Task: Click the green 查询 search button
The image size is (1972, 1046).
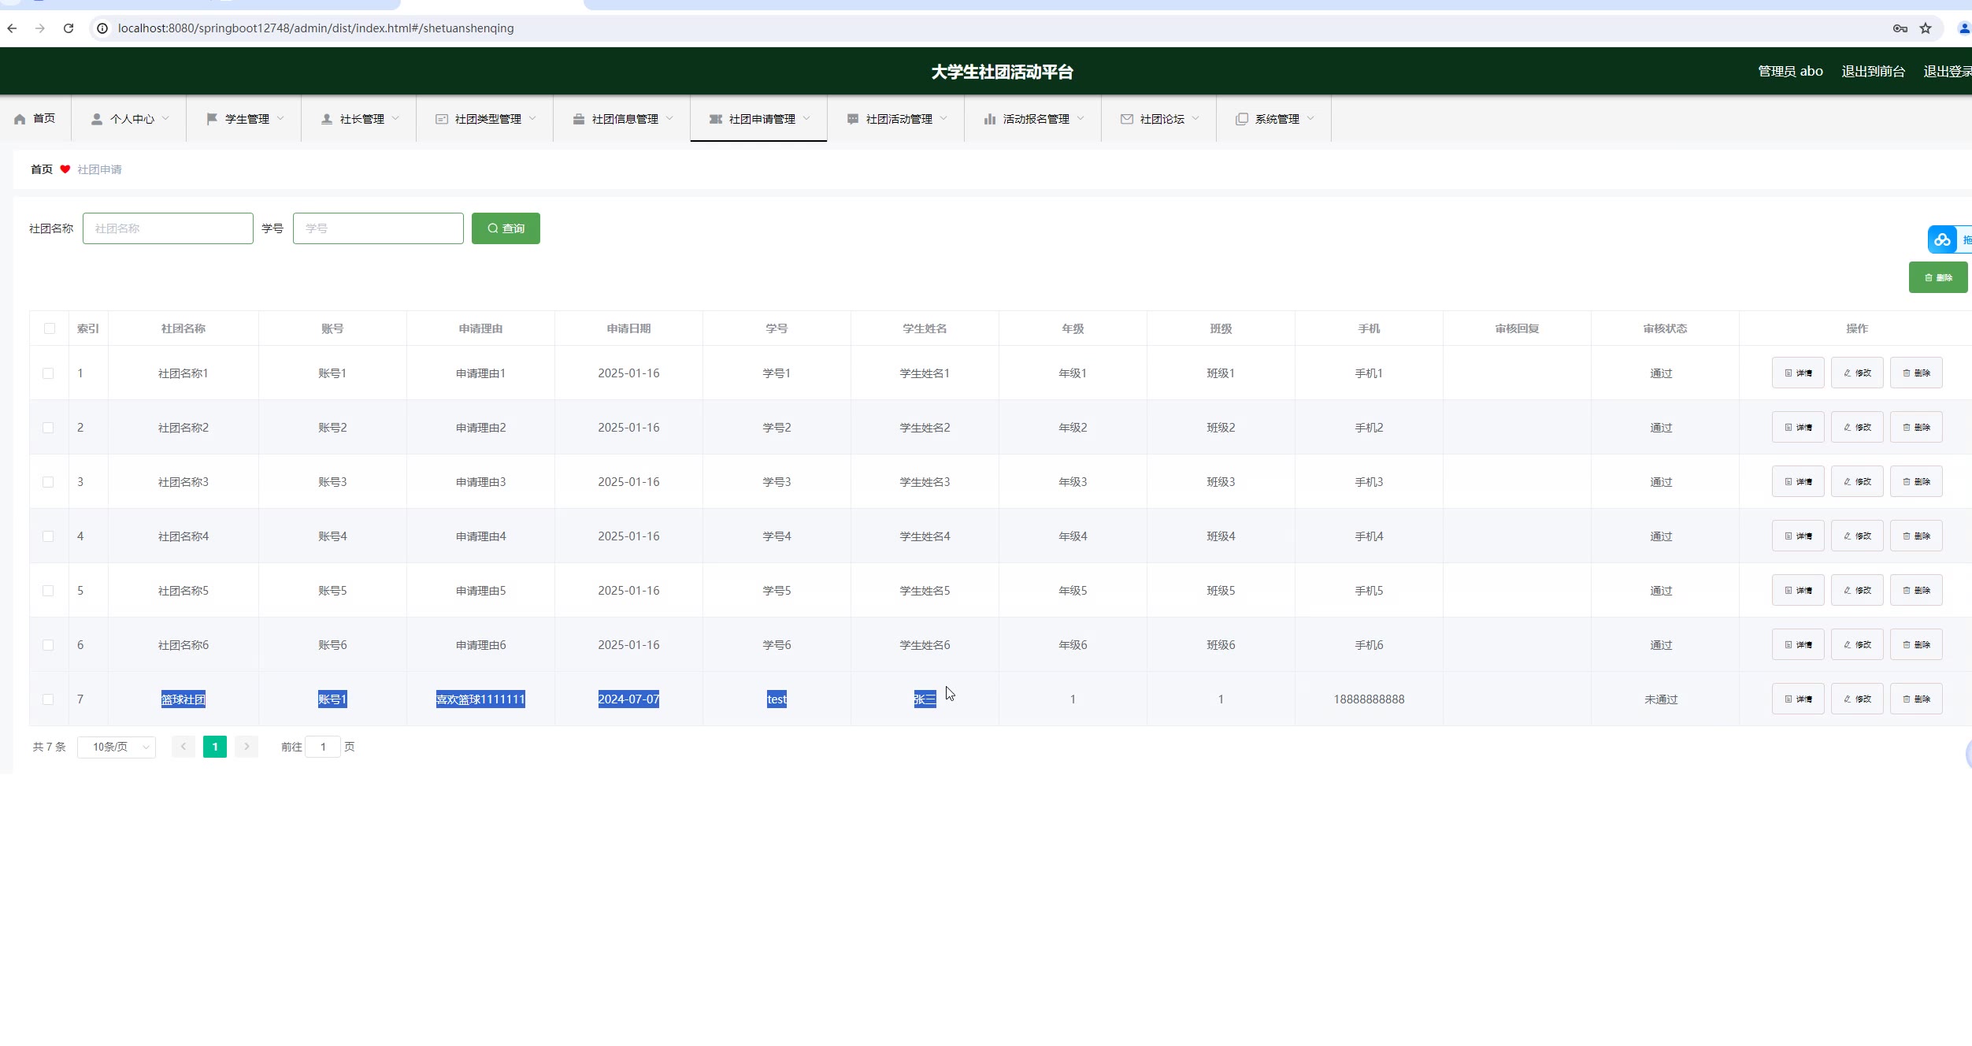Action: click(506, 228)
